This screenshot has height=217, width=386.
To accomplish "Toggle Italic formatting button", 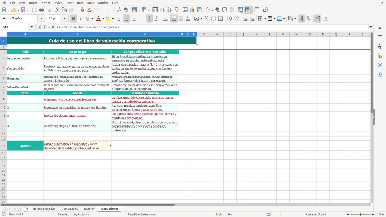I will coord(81,19).
